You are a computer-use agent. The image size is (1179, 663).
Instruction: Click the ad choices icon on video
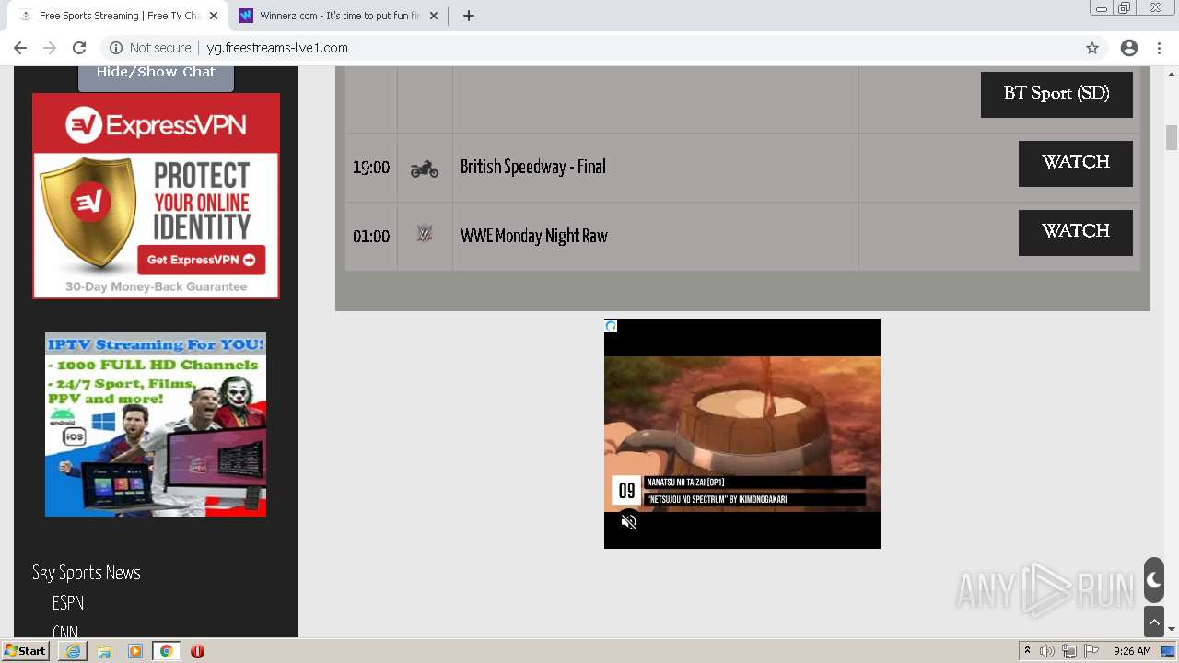(x=611, y=326)
